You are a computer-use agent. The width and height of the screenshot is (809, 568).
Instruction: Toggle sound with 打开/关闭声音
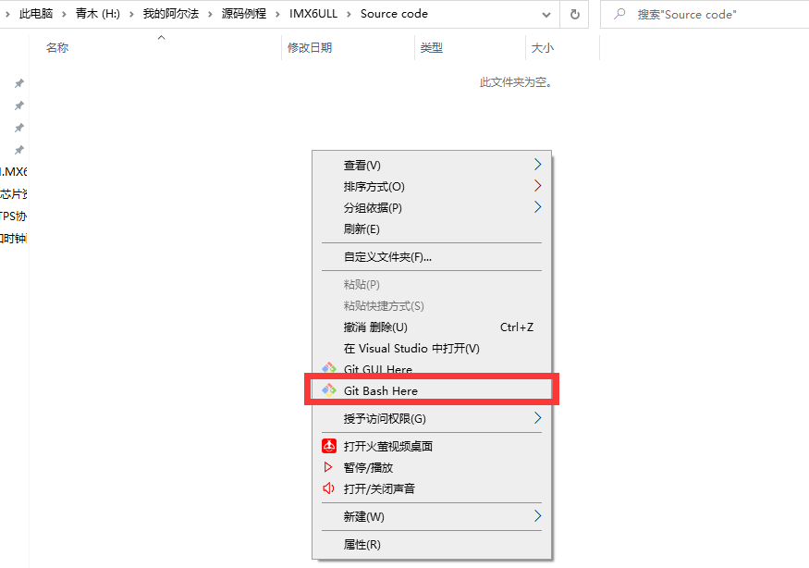(379, 488)
